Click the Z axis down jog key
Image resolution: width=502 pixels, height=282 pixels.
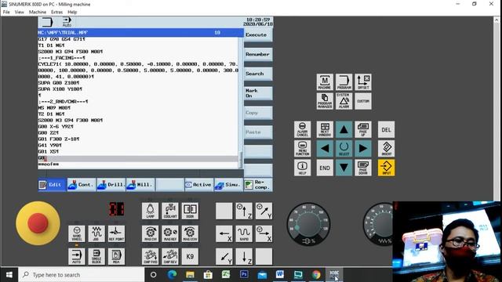click(244, 256)
